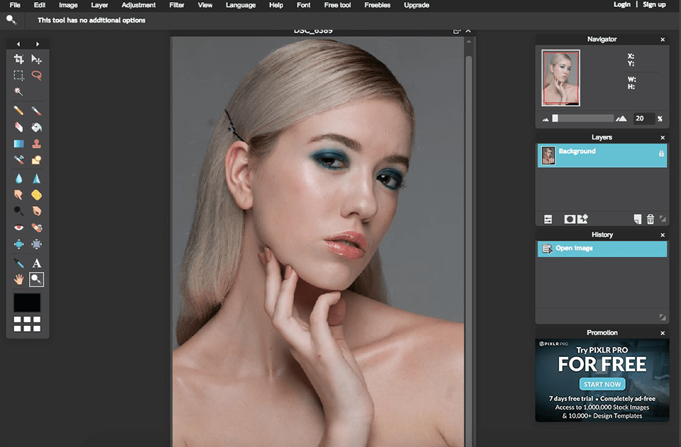
Task: Delete layer using the trash icon
Action: 650,220
